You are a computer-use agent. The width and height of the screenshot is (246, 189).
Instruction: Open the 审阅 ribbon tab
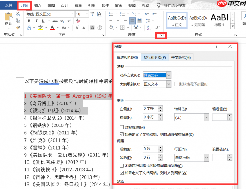[118, 5]
